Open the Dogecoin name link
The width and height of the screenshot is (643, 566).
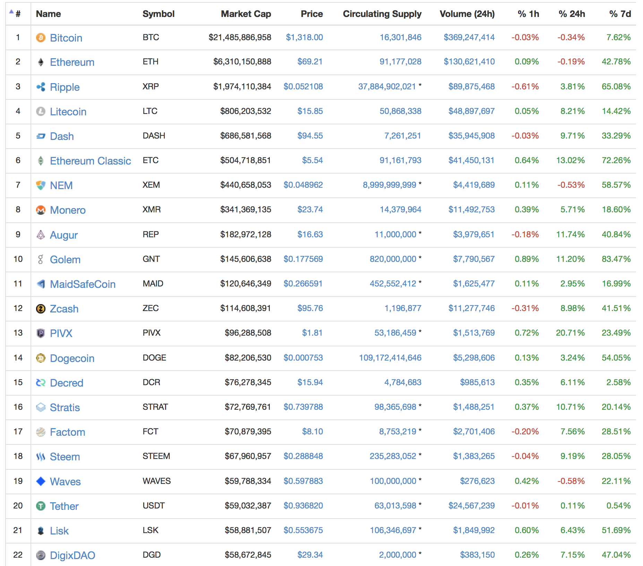pyautogui.click(x=72, y=359)
